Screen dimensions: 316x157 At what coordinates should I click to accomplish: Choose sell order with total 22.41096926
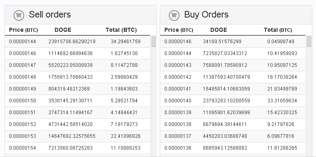tap(77, 136)
